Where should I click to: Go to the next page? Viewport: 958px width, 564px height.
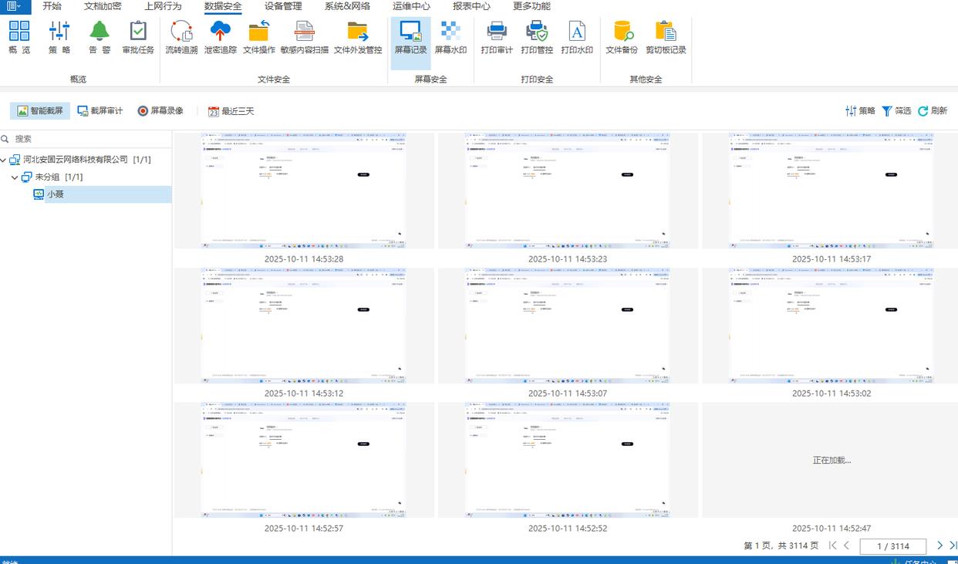[939, 545]
